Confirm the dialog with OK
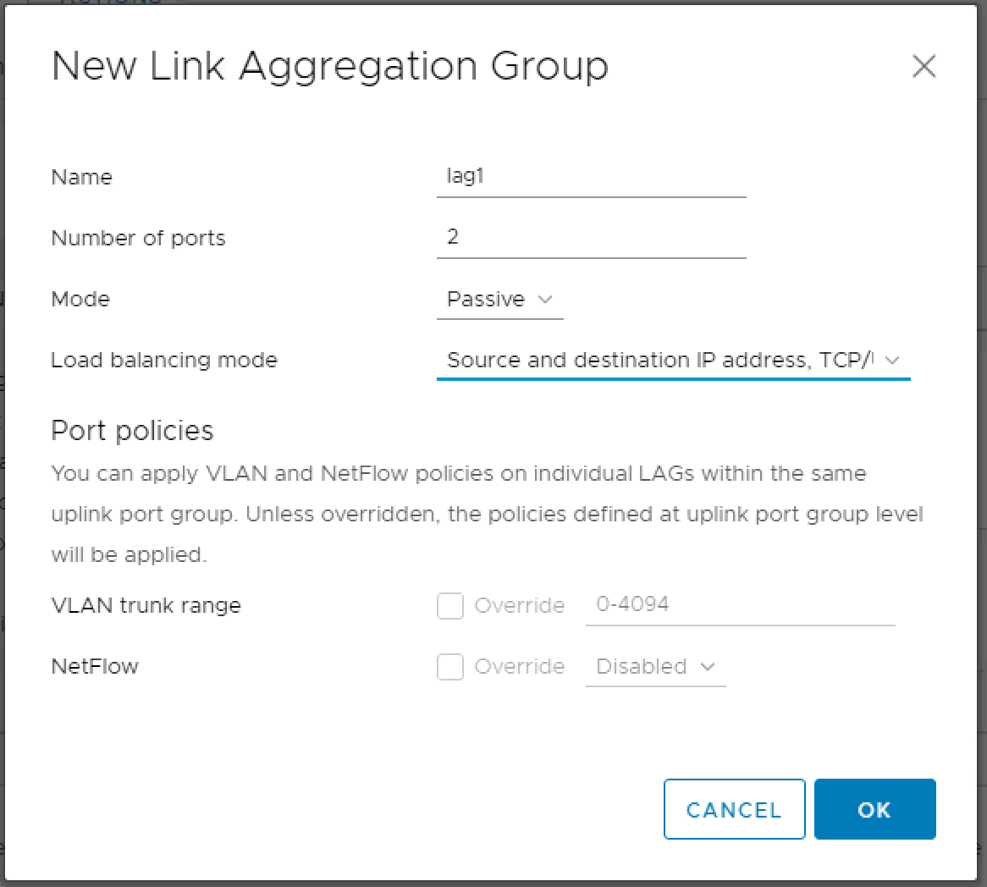The height and width of the screenshot is (887, 987). 874,810
